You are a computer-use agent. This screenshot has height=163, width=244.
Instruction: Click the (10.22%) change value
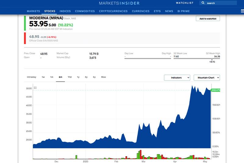tap(66, 25)
